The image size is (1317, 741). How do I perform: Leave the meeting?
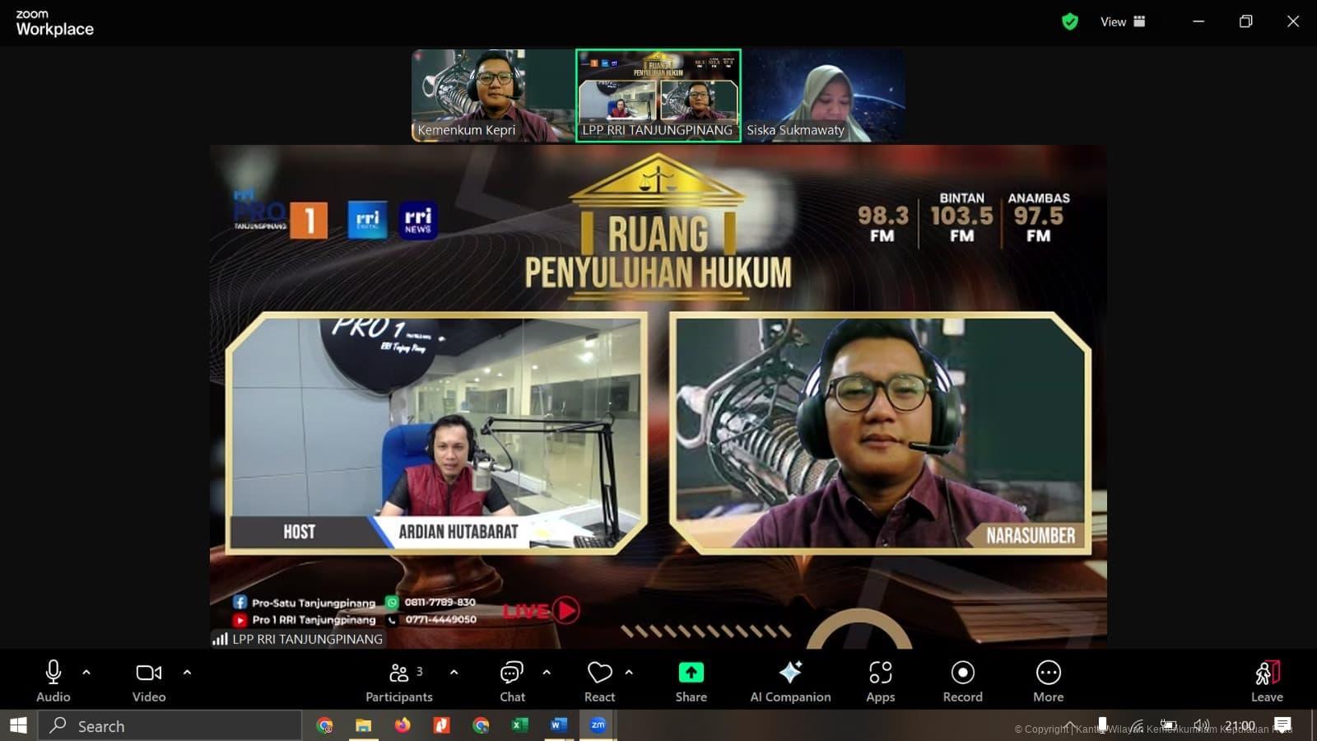(1267, 682)
